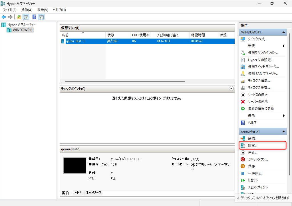Open the ファイル(F) menu
Image resolution: width=292 pixels, height=206 pixels.
[9, 10]
